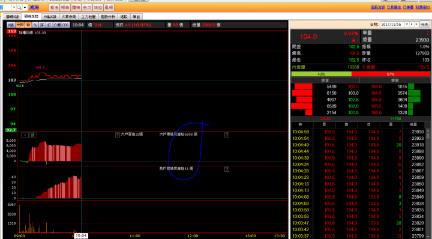Click the 量 column header in trade list
Image resolution: width=432 pixels, height=239 pixels.
(x=391, y=125)
